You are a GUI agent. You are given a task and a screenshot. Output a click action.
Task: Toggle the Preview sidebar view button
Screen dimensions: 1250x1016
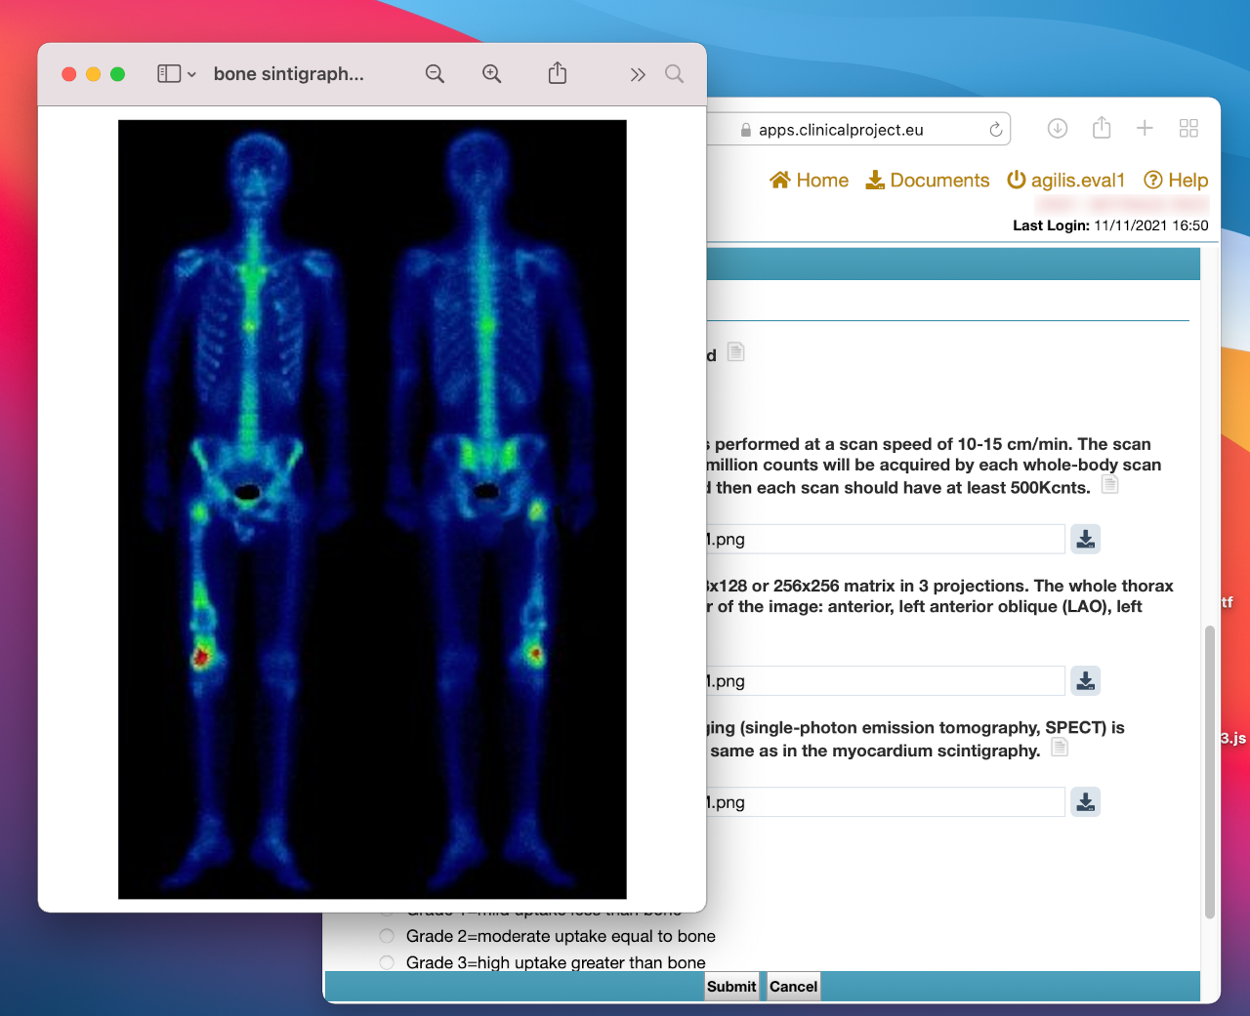tap(169, 74)
